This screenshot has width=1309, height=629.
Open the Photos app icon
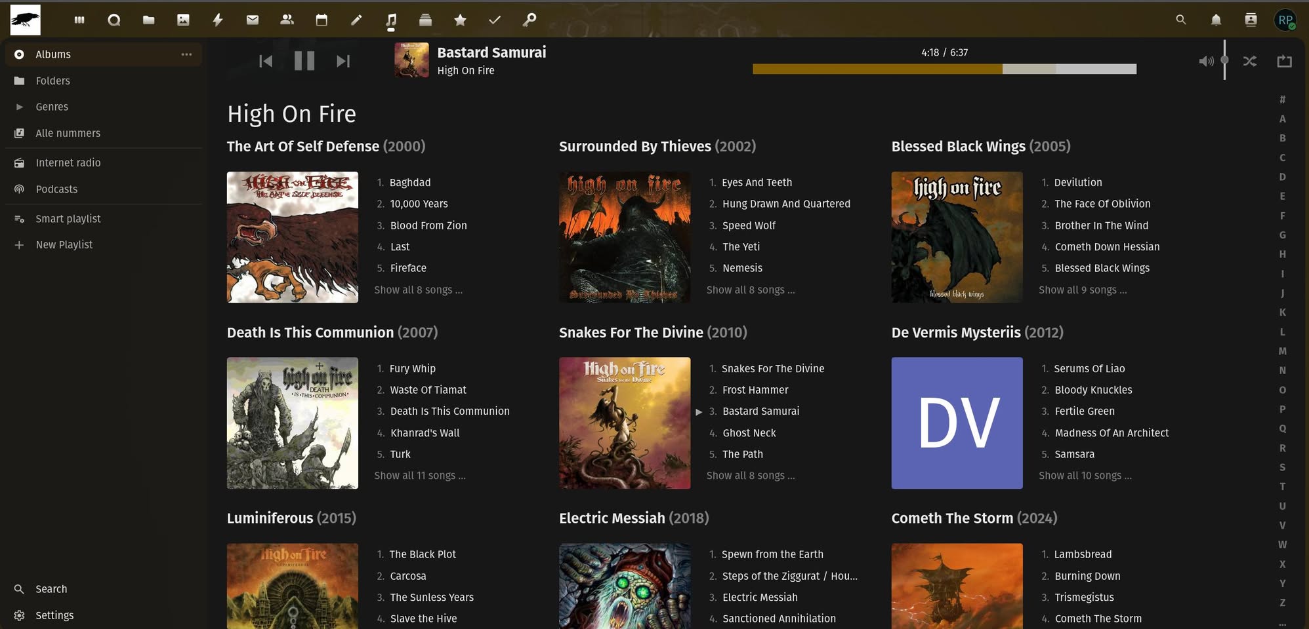[183, 20]
